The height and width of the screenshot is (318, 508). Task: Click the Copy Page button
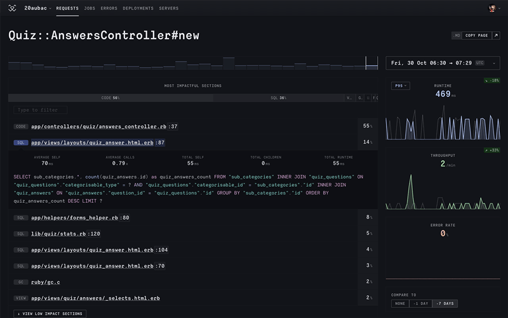pos(477,35)
